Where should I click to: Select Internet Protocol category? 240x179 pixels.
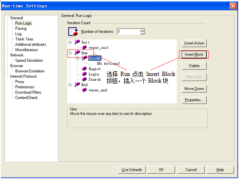coord(23,76)
